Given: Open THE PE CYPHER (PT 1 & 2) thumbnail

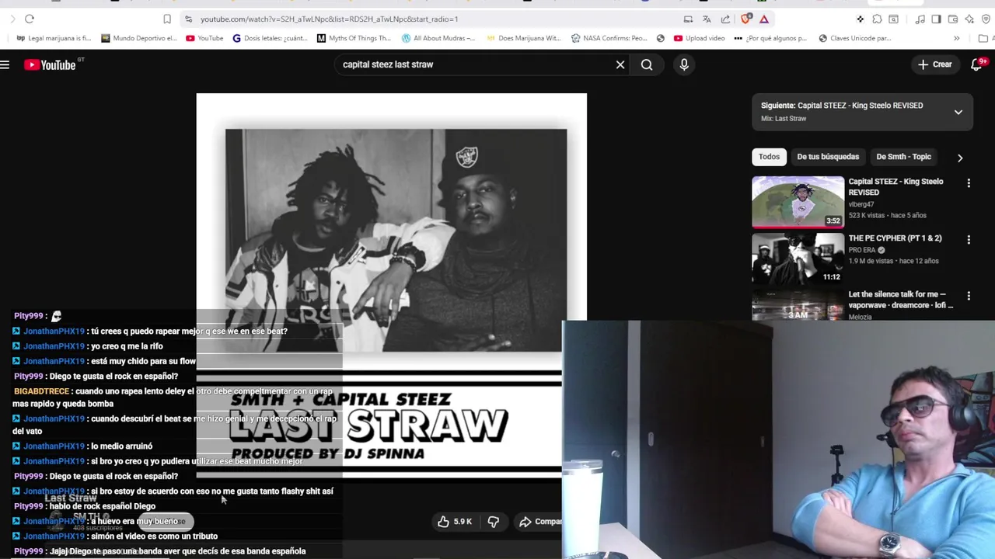Looking at the screenshot, I should [798, 259].
